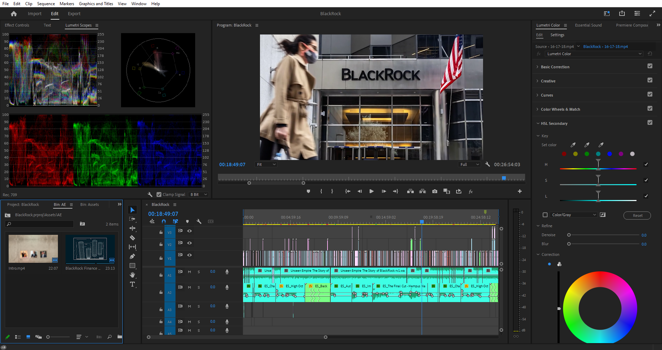Image resolution: width=662 pixels, height=350 pixels.
Task: Toggle V3 track output eye
Action: (x=189, y=231)
